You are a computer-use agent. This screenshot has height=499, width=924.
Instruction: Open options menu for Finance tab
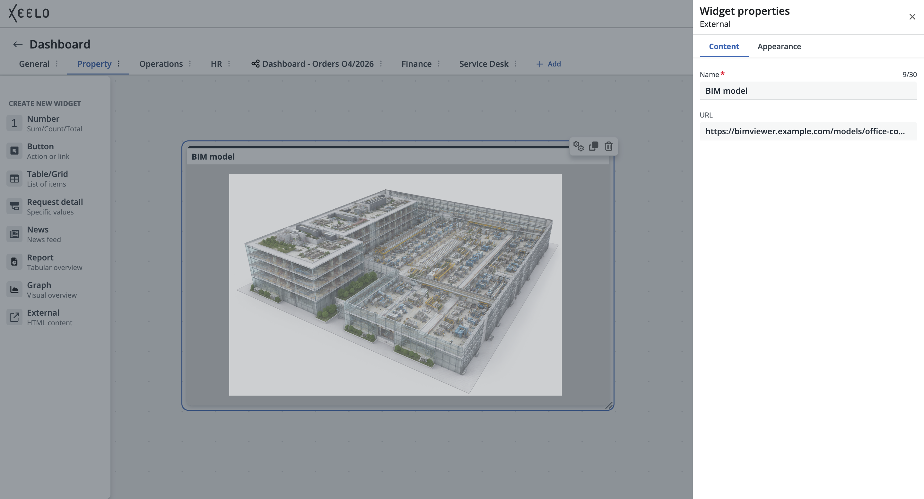(x=438, y=64)
